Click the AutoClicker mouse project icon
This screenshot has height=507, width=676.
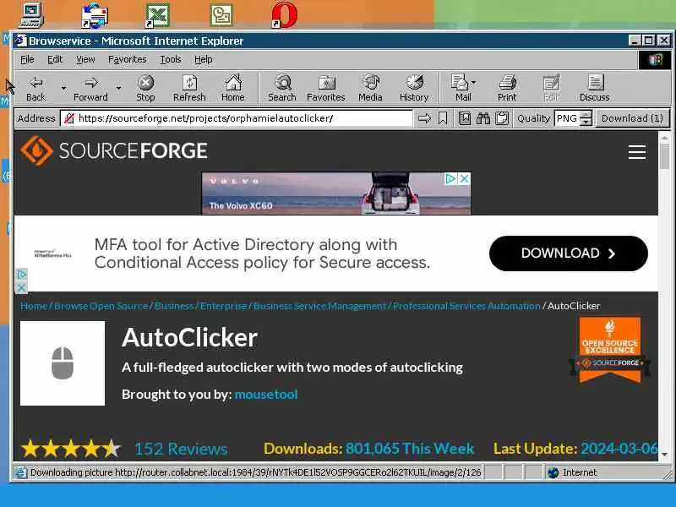(x=63, y=363)
